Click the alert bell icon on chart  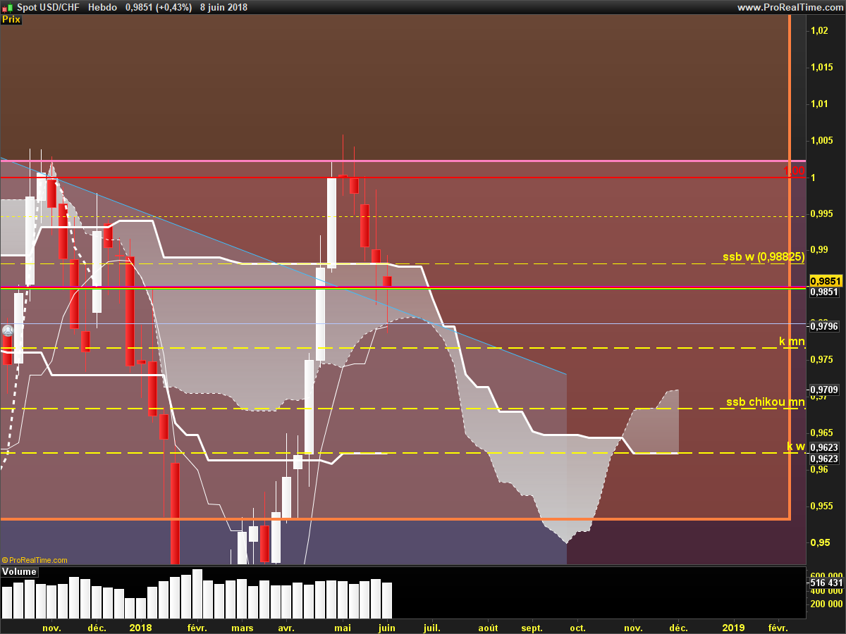(x=8, y=330)
